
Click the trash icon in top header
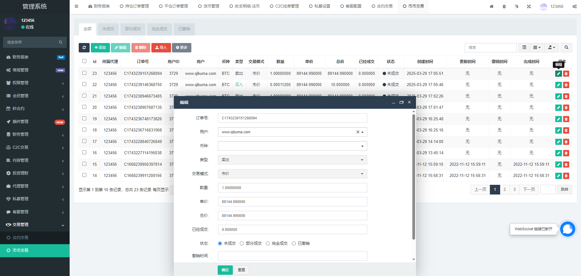click(x=504, y=6)
